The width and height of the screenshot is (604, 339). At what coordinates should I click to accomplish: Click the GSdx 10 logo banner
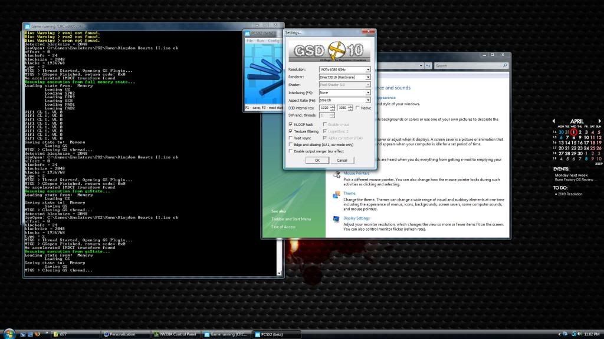(x=329, y=51)
